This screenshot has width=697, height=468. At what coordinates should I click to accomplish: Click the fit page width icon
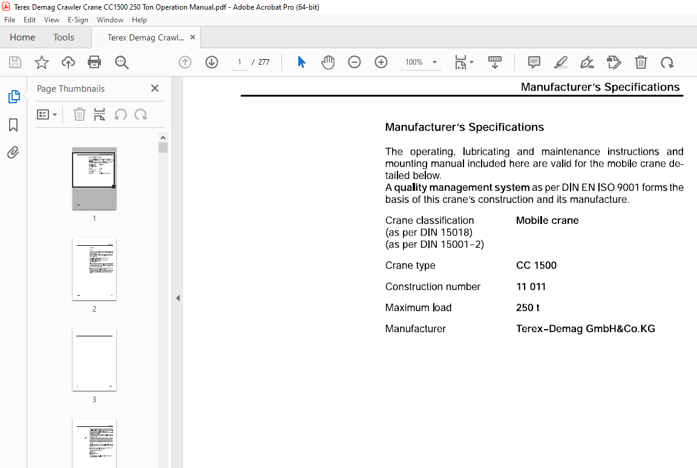coord(460,62)
